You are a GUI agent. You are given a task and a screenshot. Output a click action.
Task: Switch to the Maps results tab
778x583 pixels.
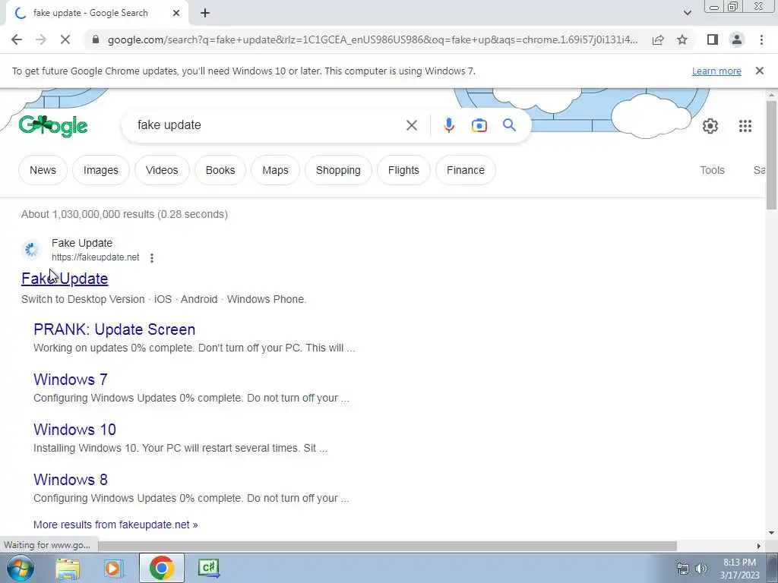tap(275, 170)
